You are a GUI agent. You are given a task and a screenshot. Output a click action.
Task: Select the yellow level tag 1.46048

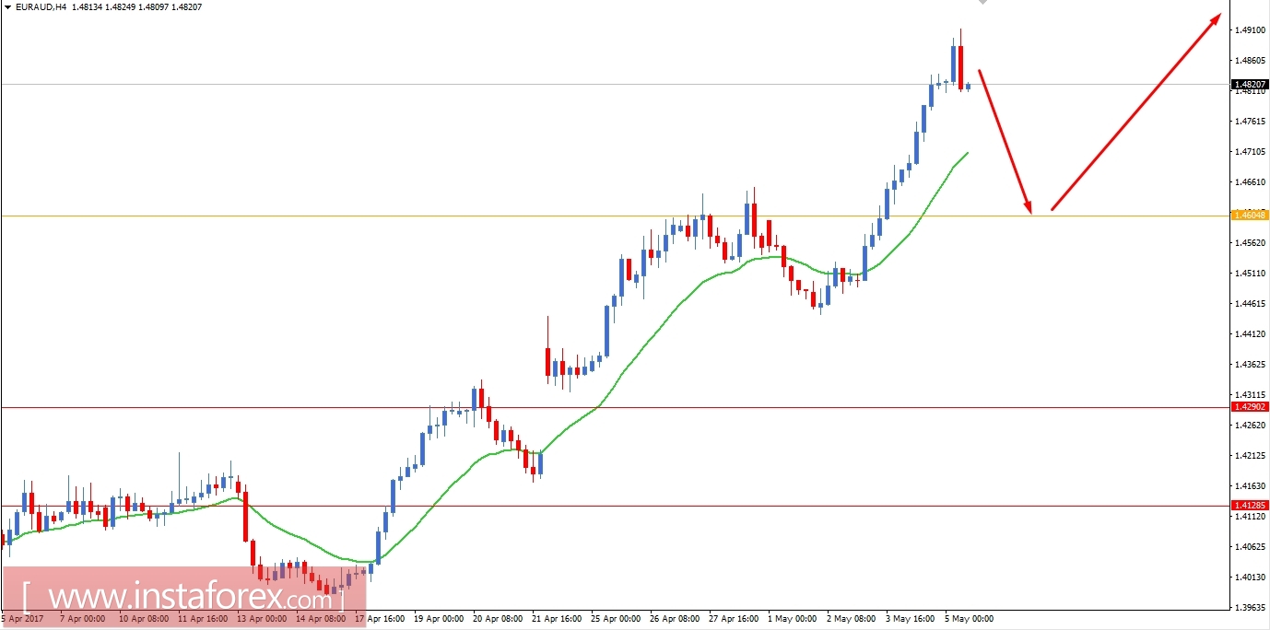(1251, 215)
